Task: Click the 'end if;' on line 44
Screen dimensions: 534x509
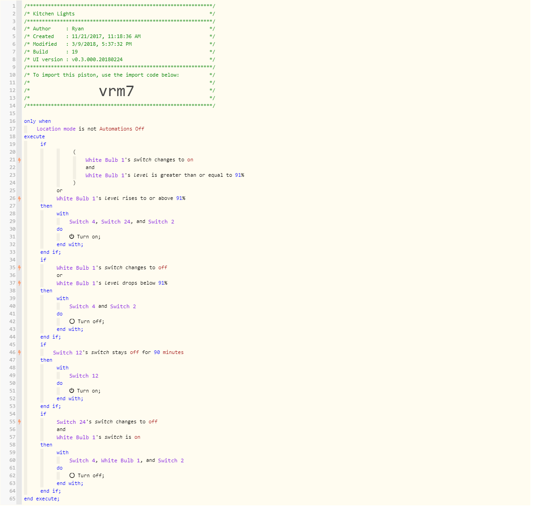Action: [50, 337]
